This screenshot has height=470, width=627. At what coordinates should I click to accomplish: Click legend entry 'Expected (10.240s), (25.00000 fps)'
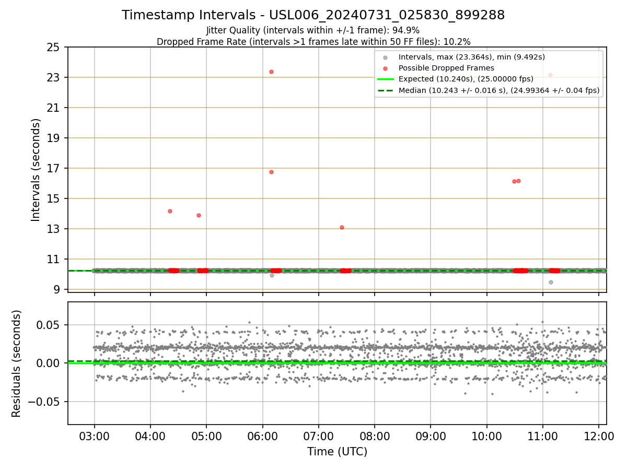(466, 79)
